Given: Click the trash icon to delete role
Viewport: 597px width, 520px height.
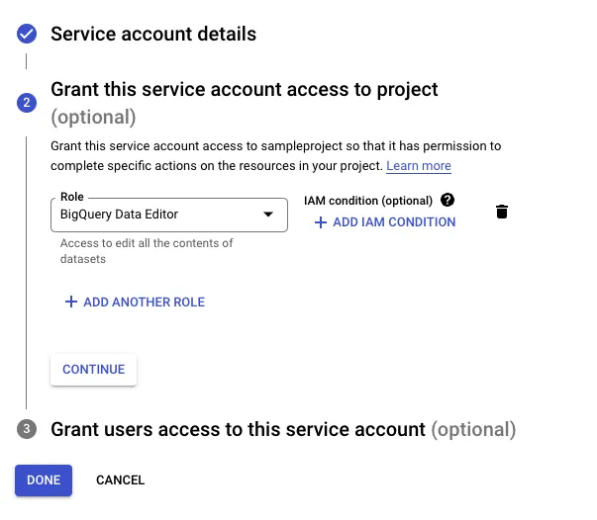Looking at the screenshot, I should click(501, 212).
